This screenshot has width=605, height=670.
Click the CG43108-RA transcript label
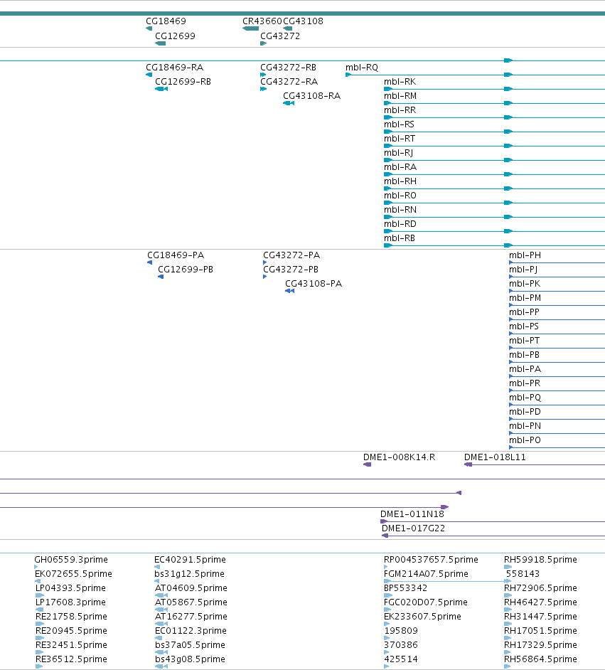pos(311,96)
